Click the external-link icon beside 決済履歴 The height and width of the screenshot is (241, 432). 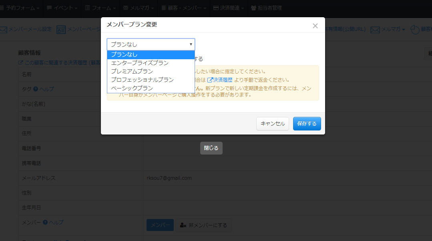[x=210, y=80]
